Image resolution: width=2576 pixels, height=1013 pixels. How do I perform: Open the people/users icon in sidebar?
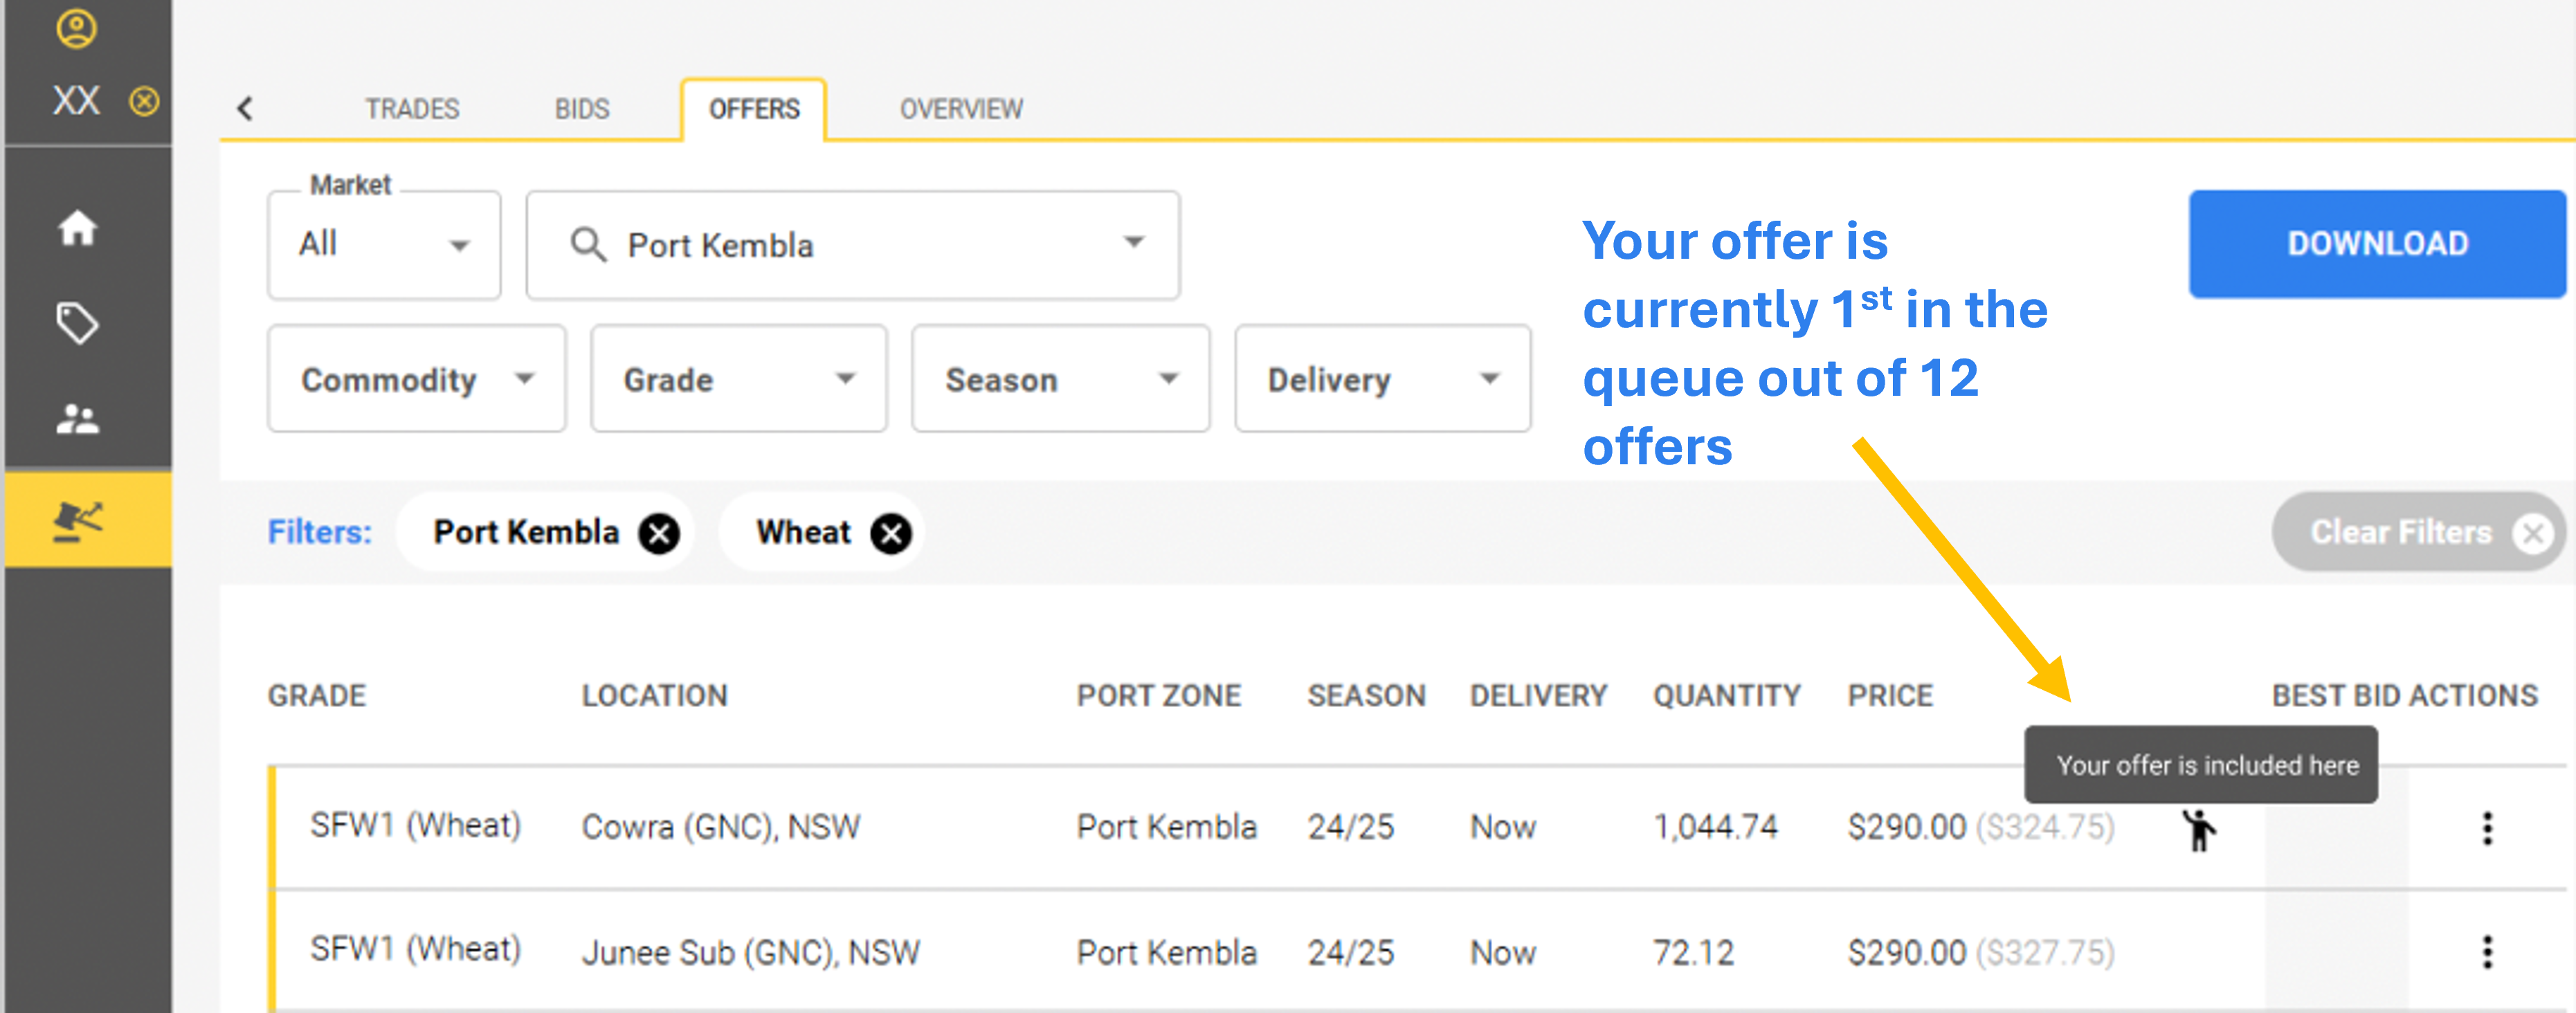click(77, 418)
